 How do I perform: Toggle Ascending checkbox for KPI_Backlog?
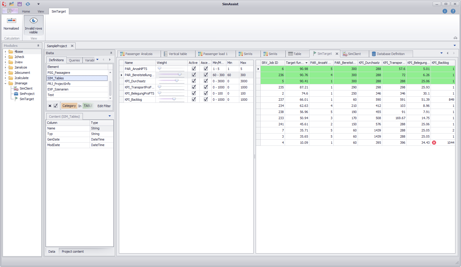pos(206,100)
